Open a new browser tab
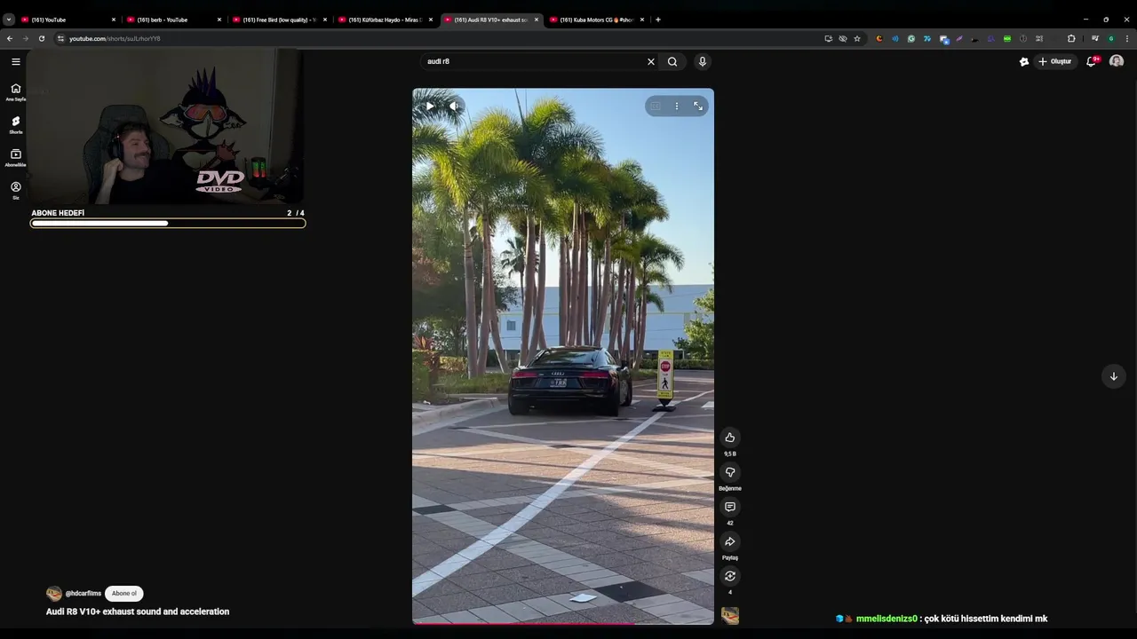 tap(658, 20)
